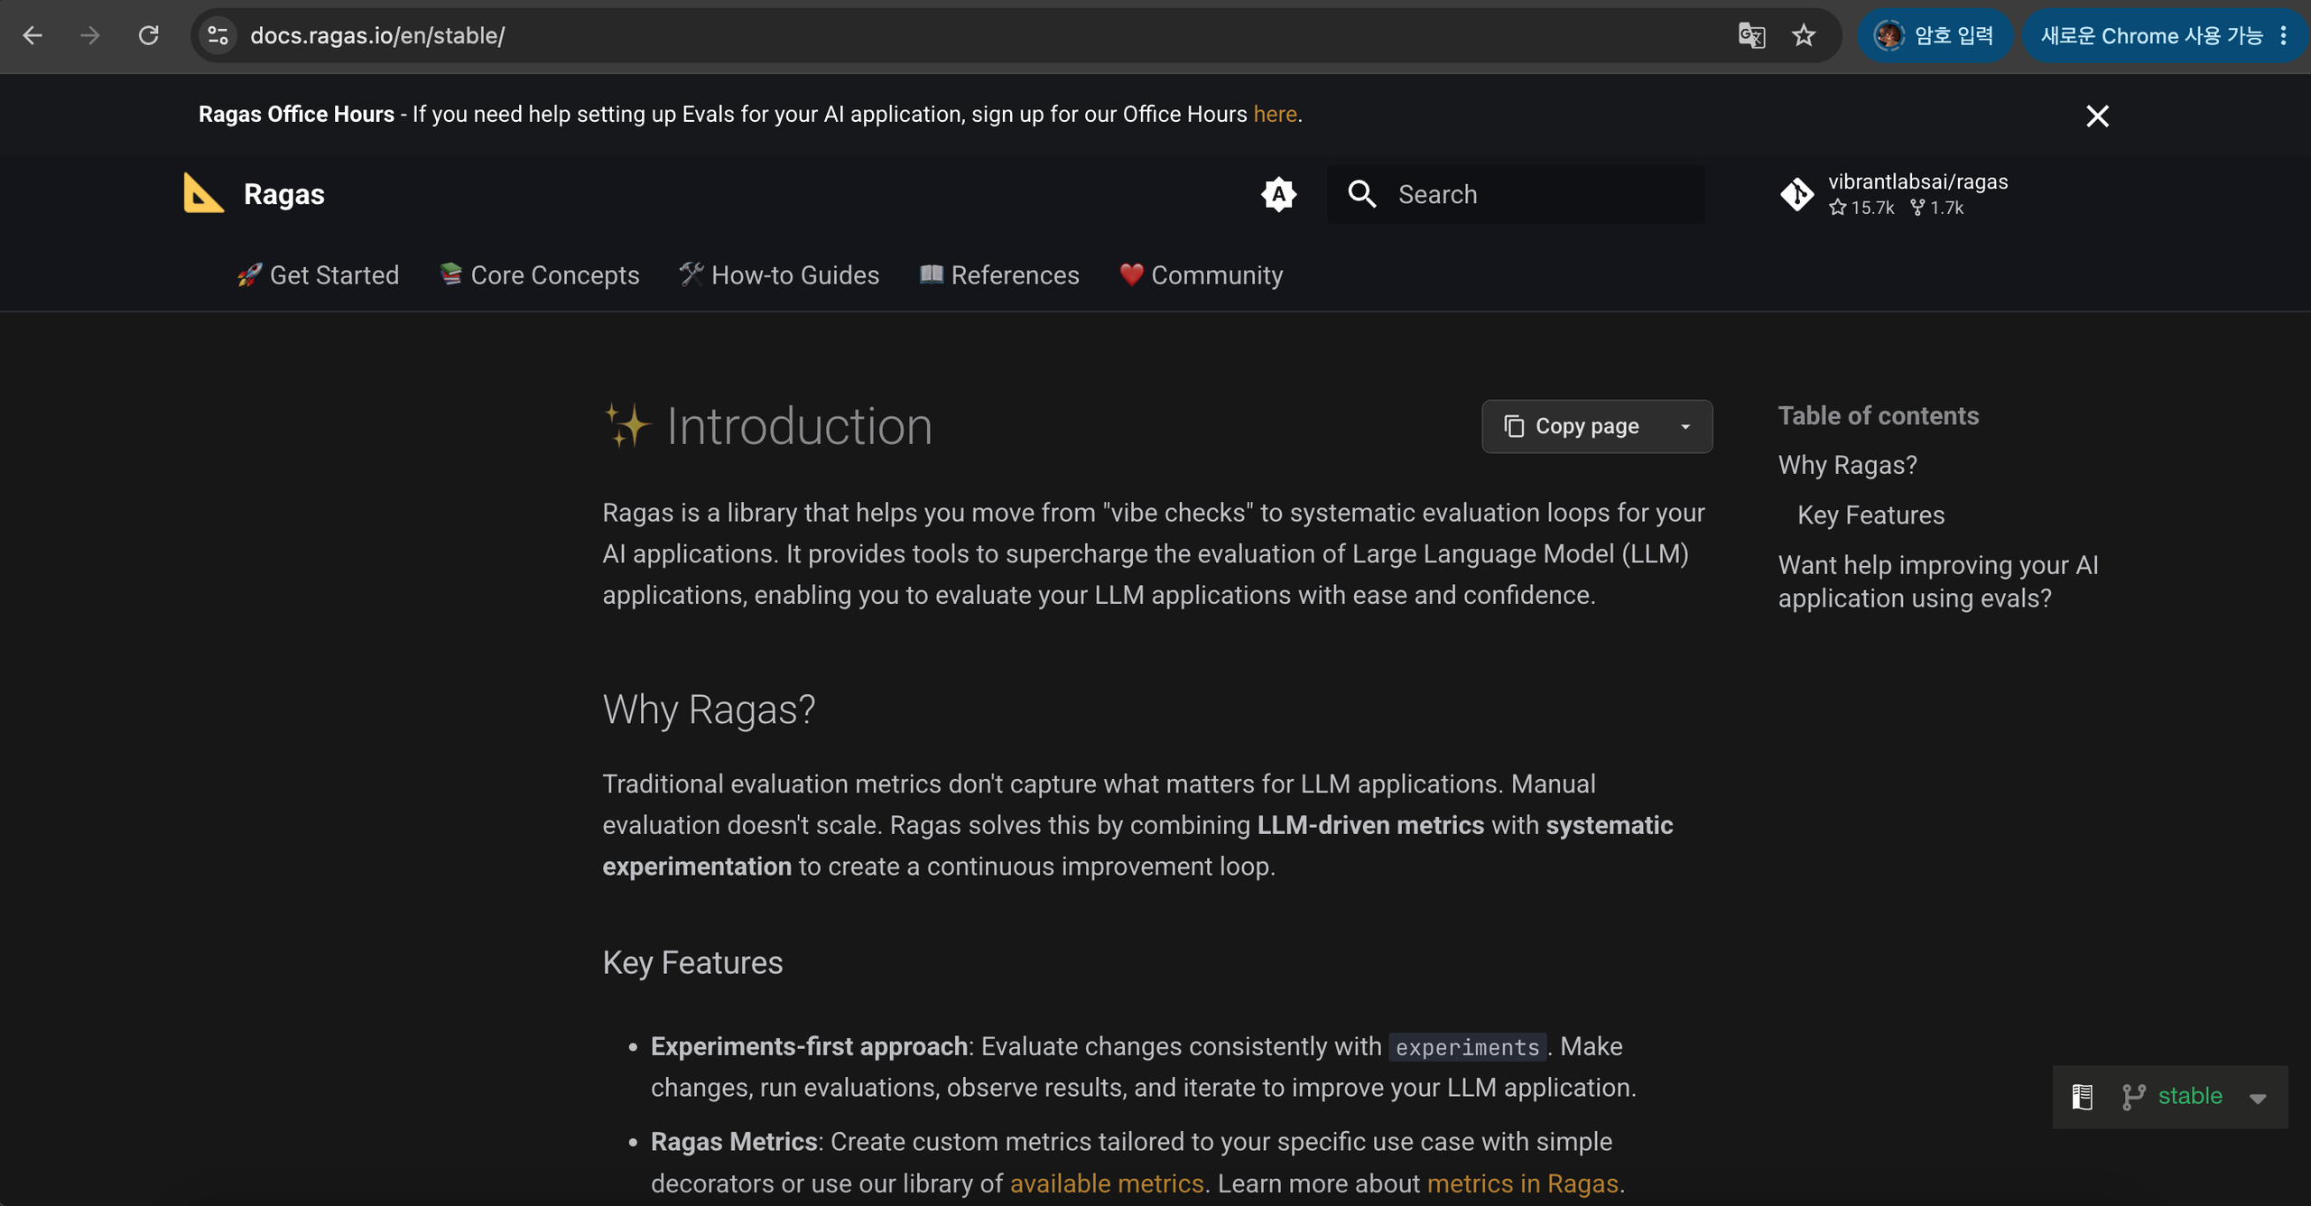2311x1206 pixels.
Task: Open the Chrome three-dot menu
Action: (x=2284, y=36)
